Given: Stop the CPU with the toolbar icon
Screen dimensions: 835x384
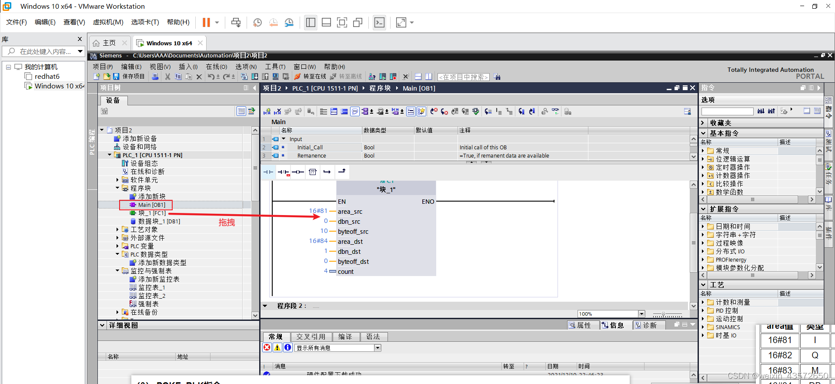Looking at the screenshot, I should (393, 77).
